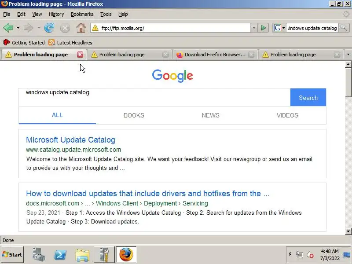Click the toolbar search box text
Image resolution: width=352 pixels, height=264 pixels.
click(x=312, y=28)
